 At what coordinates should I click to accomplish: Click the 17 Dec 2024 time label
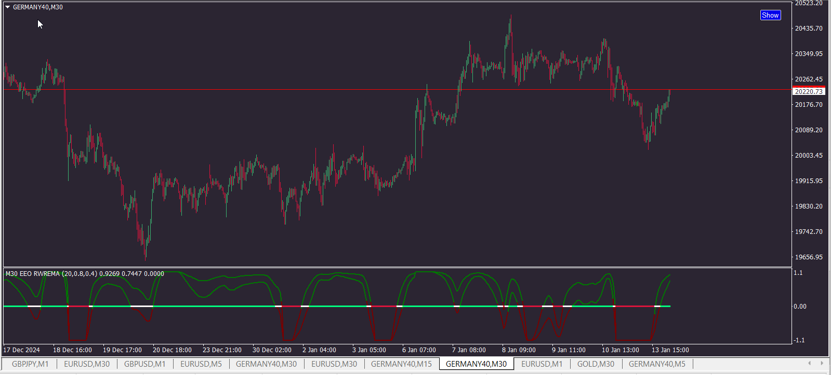pyautogui.click(x=22, y=350)
